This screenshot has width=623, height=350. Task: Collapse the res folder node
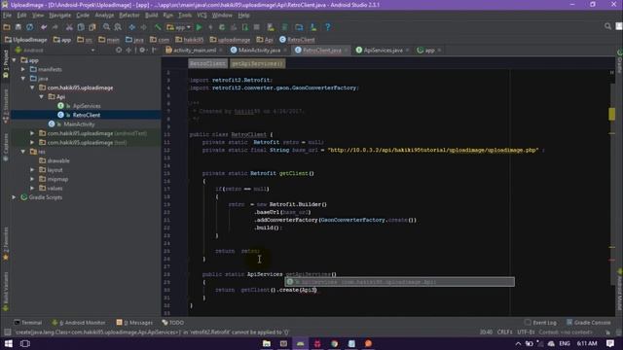click(x=23, y=152)
